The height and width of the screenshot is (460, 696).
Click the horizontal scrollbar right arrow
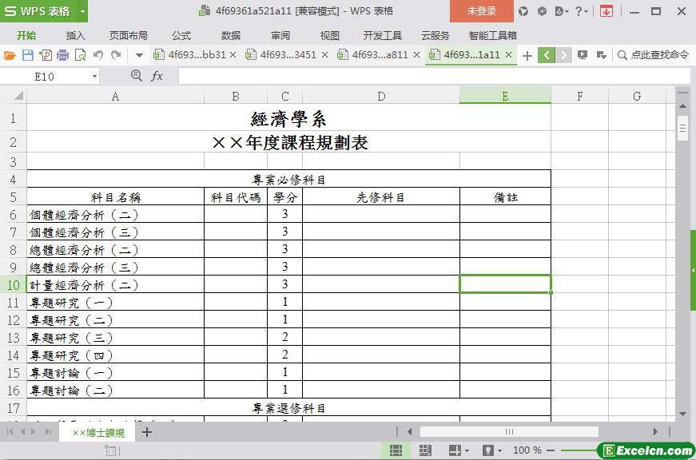coord(655,431)
